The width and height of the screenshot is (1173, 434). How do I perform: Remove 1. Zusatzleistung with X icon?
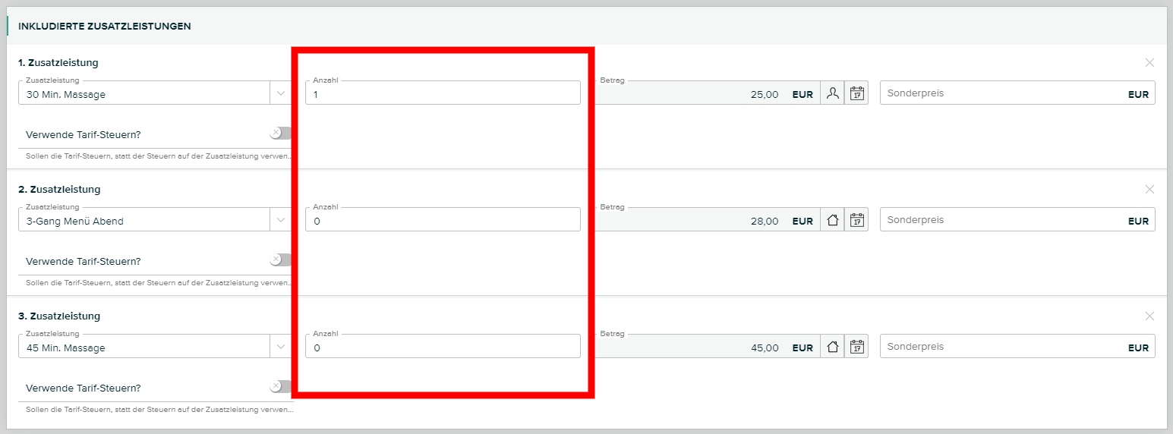(x=1149, y=63)
